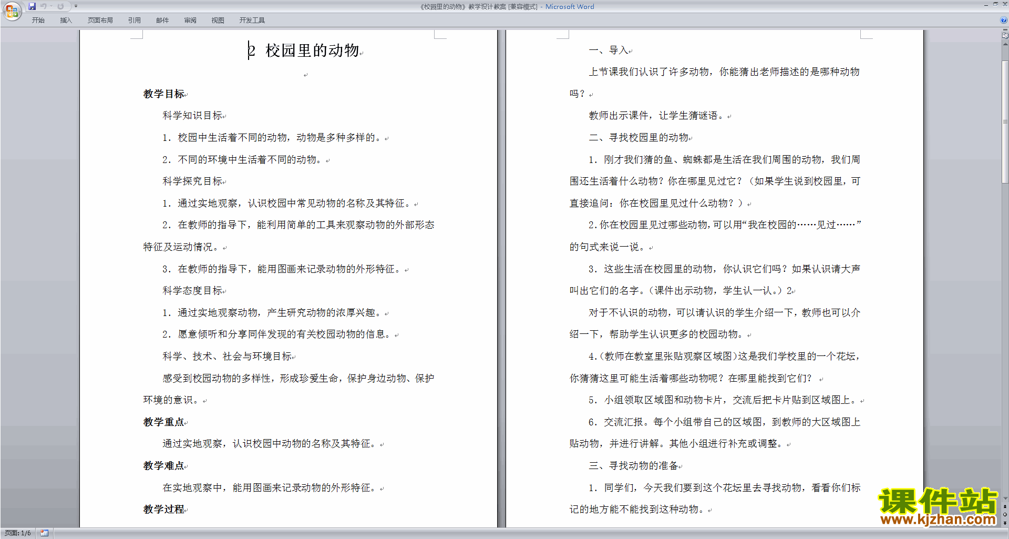Image resolution: width=1009 pixels, height=539 pixels.
Task: Minimize the Word window
Action: 986,5
